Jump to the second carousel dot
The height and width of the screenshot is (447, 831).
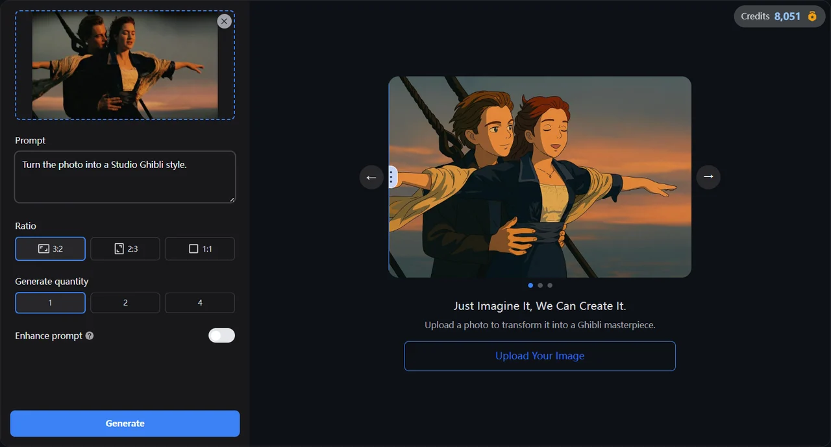[540, 285]
